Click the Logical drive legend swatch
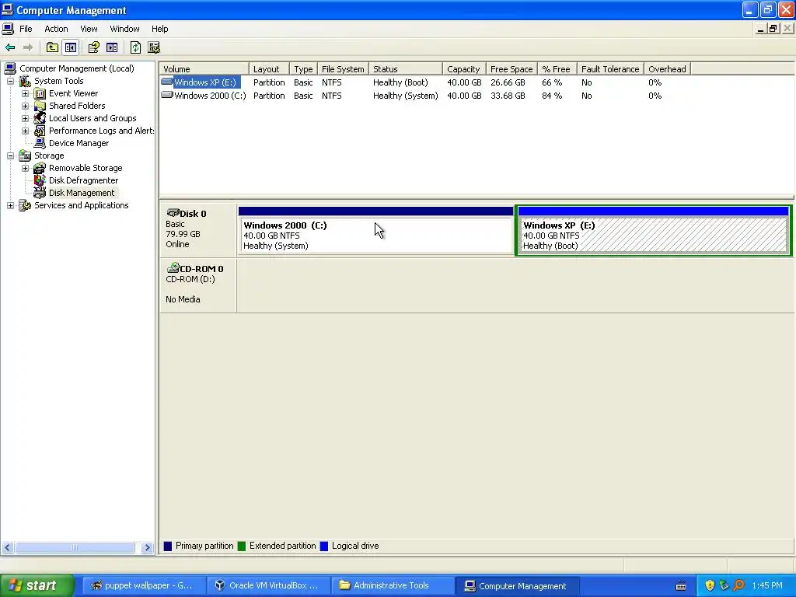This screenshot has height=597, width=796. point(324,546)
